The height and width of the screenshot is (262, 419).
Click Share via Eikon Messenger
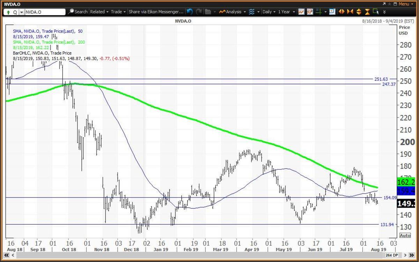pyautogui.click(x=156, y=12)
